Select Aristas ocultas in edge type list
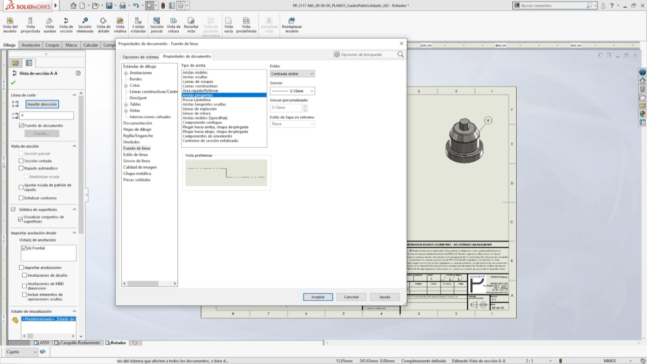 (195, 77)
